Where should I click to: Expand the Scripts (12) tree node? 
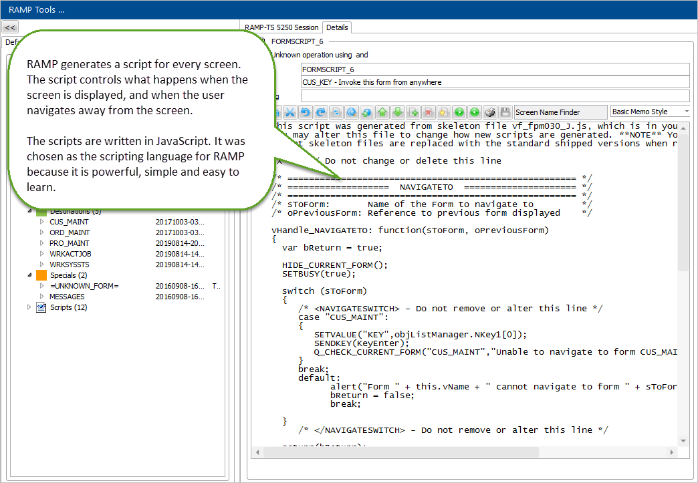pos(29,307)
